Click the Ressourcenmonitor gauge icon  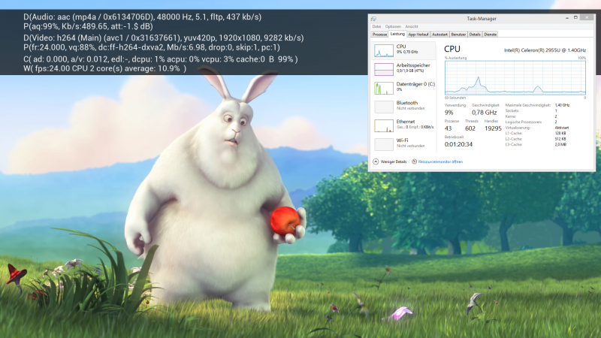(x=415, y=161)
